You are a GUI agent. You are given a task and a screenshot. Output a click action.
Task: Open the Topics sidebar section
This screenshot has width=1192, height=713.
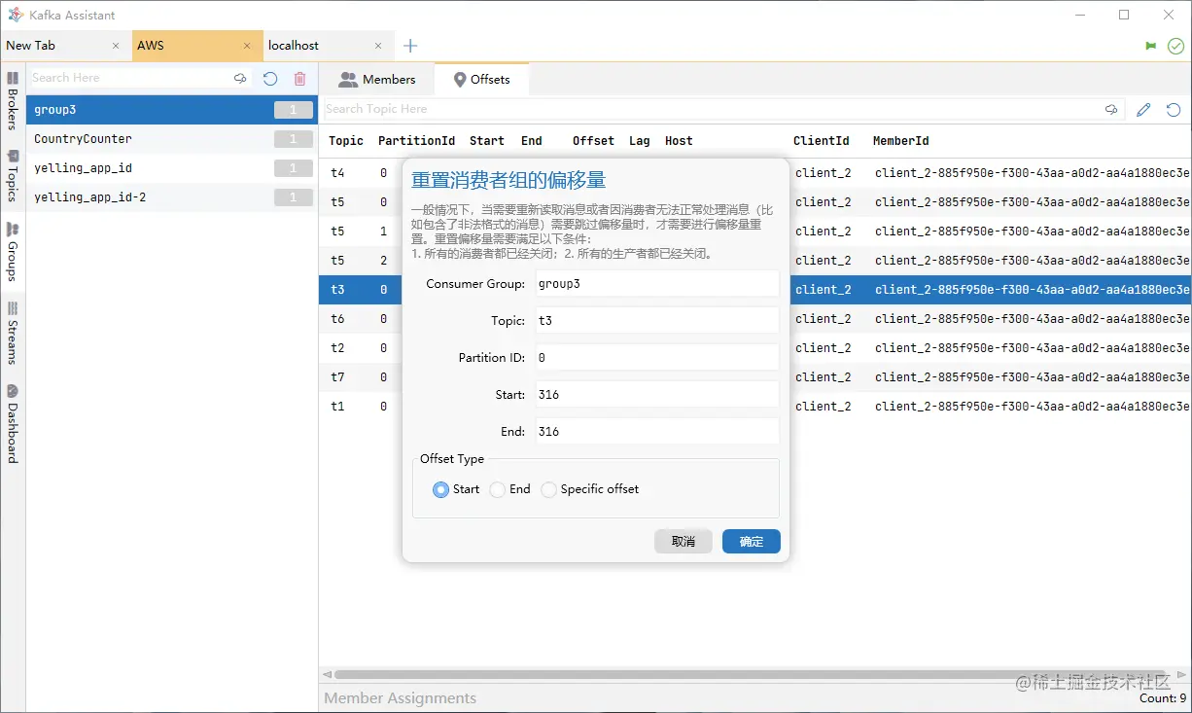[13, 175]
